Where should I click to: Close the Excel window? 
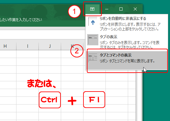pyautogui.click(x=135, y=9)
